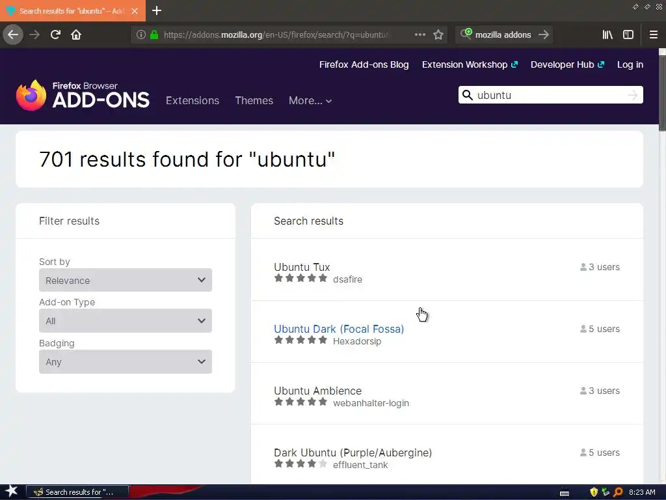This screenshot has height=500, width=666.
Task: Click the search engine magnifier icon
Action: (x=466, y=34)
